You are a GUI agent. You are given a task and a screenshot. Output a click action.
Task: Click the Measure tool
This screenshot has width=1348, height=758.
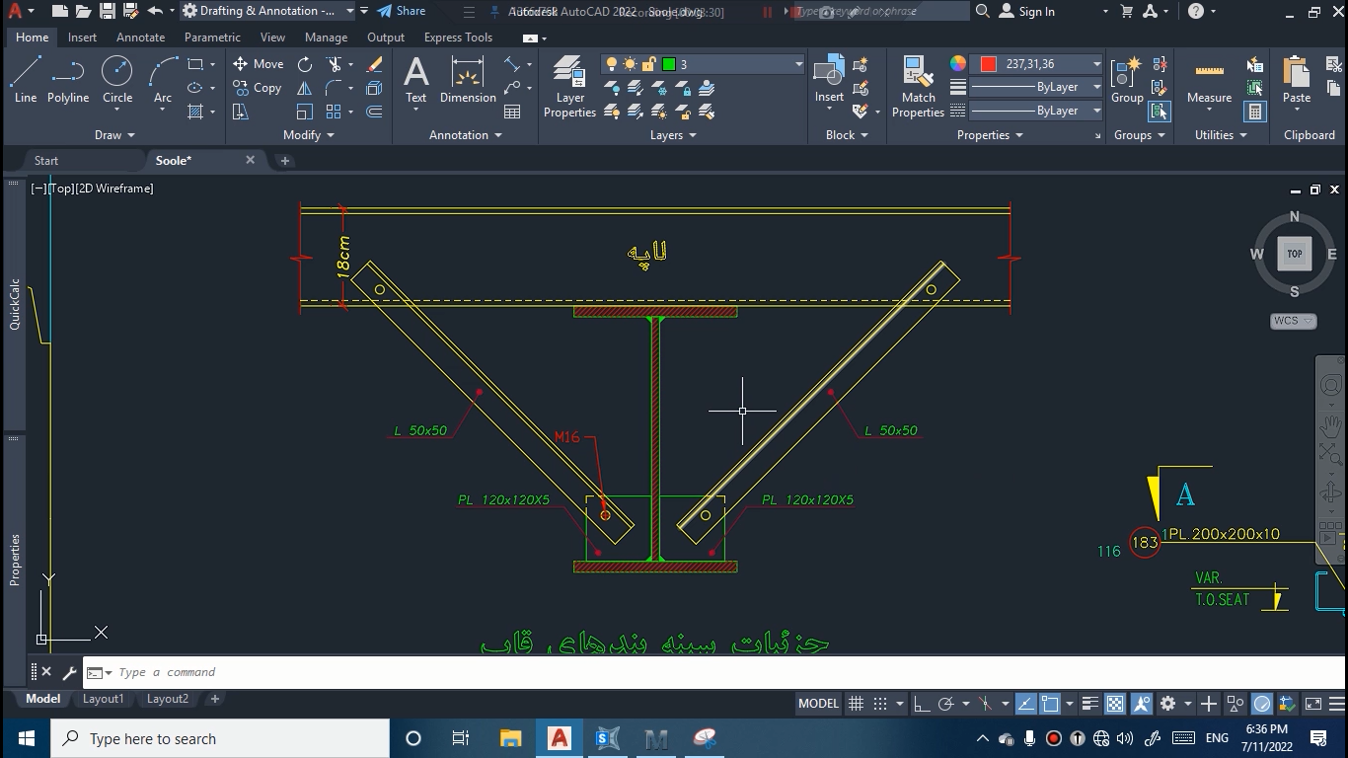[1209, 79]
